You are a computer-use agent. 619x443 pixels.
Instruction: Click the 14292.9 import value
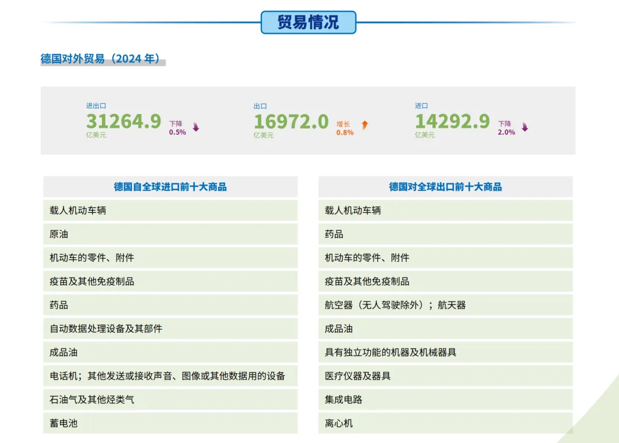[453, 121]
